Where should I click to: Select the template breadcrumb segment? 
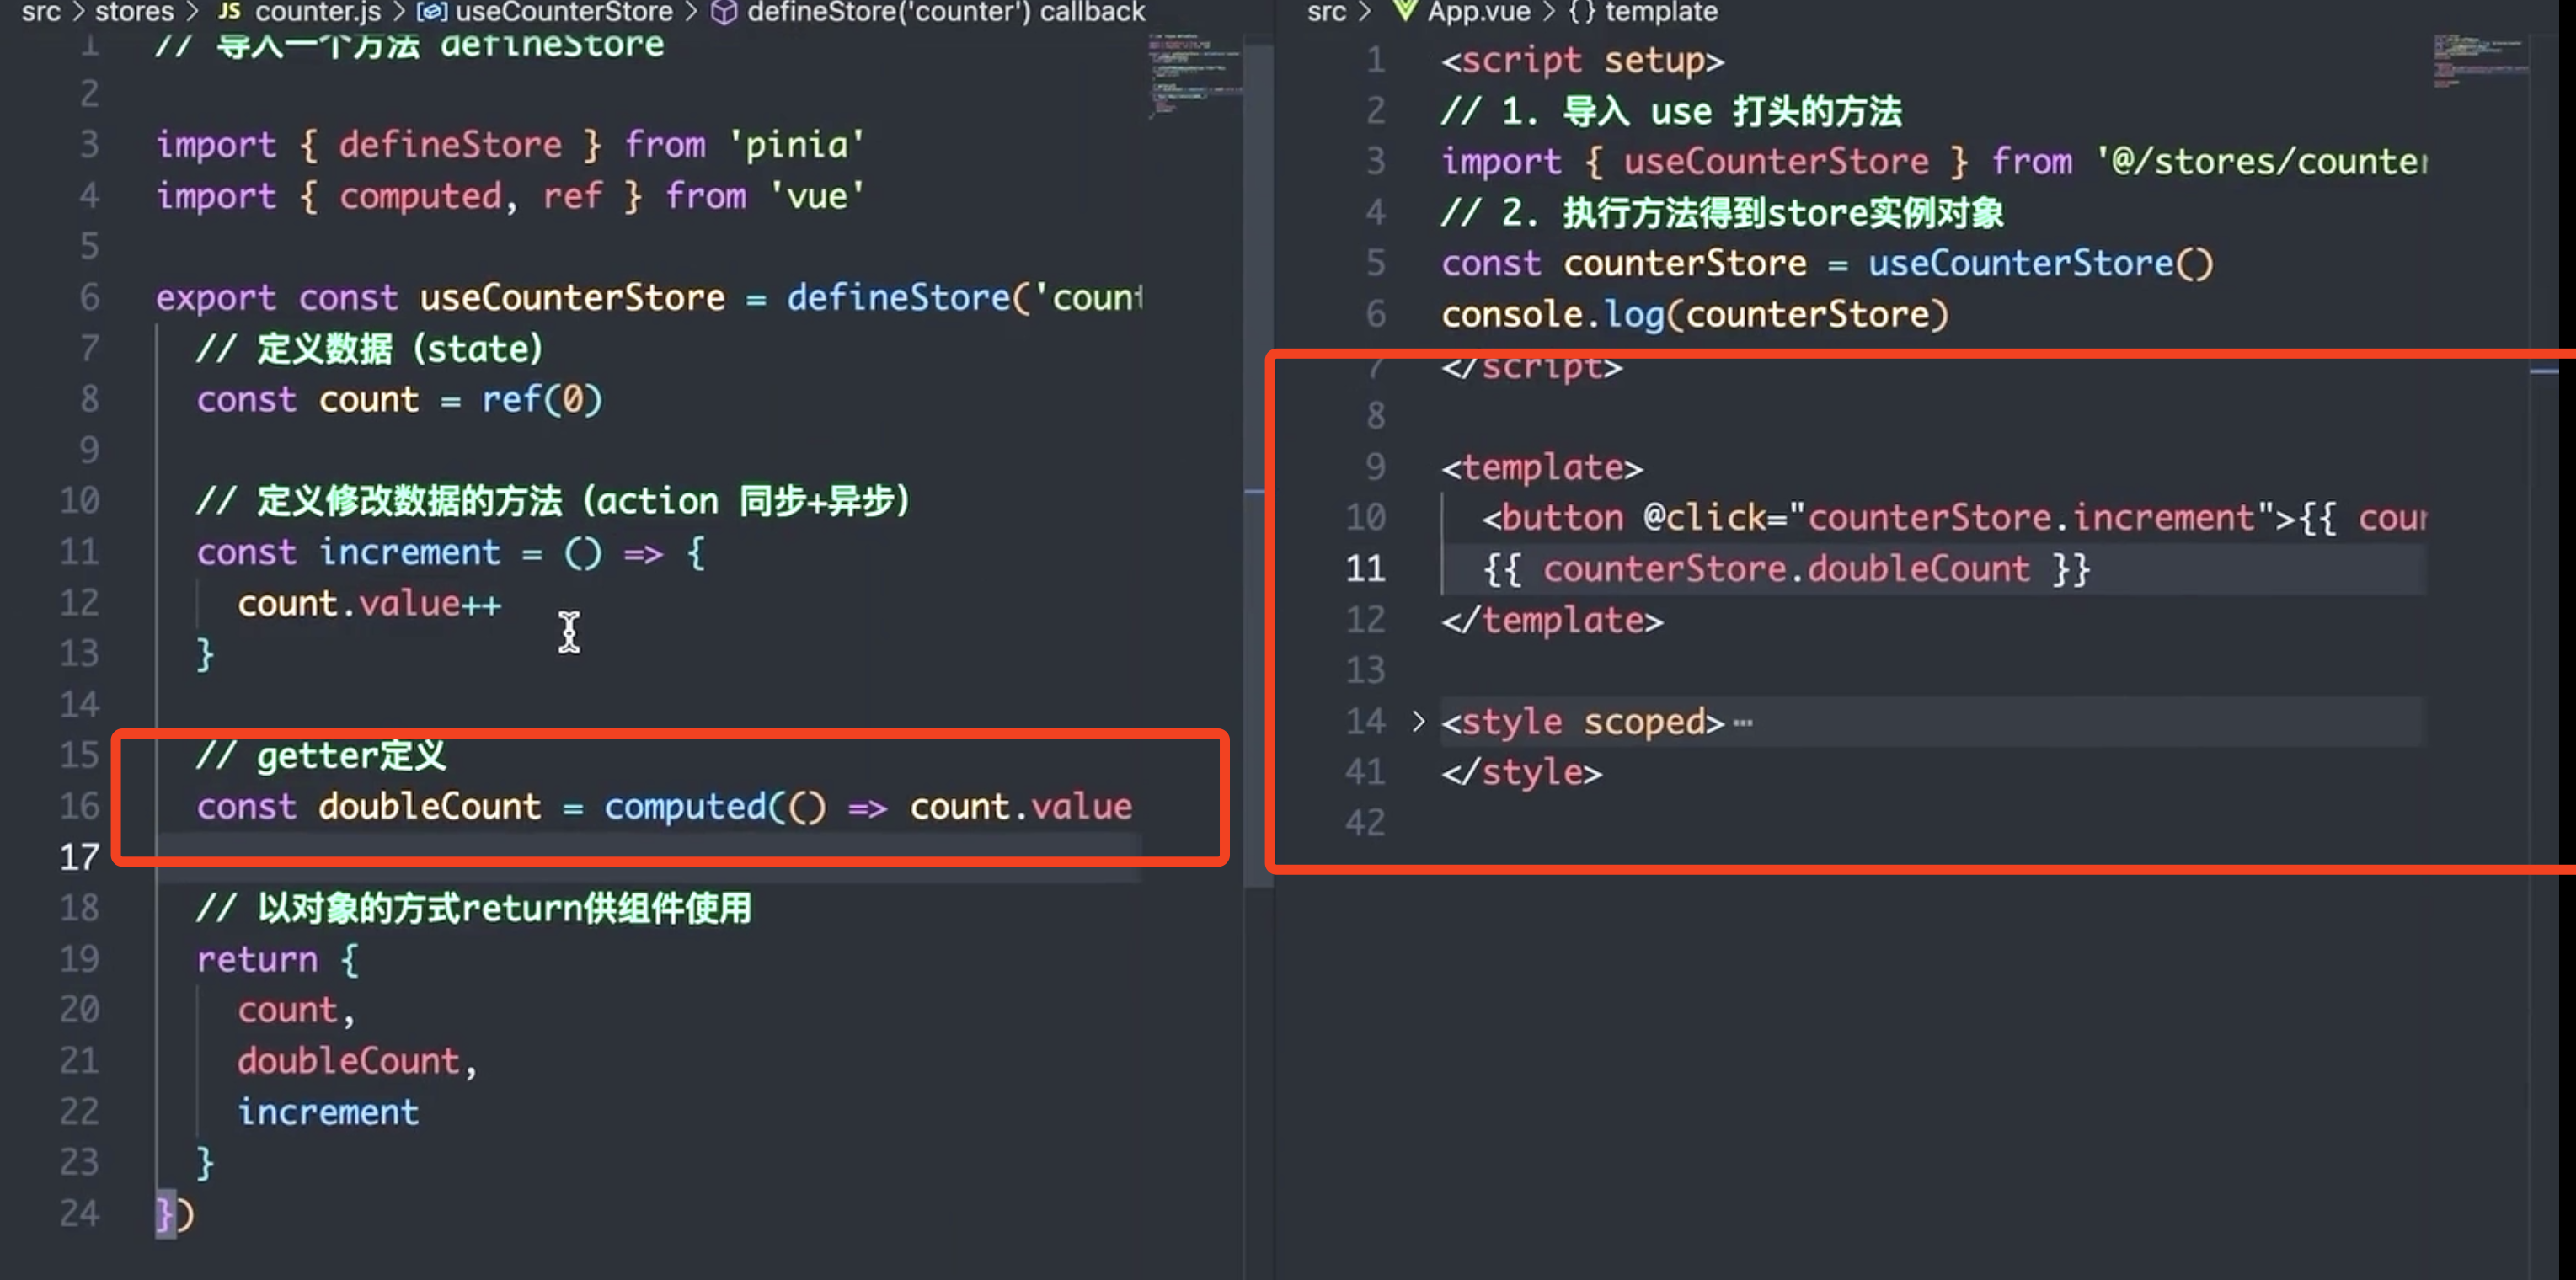pos(1661,12)
